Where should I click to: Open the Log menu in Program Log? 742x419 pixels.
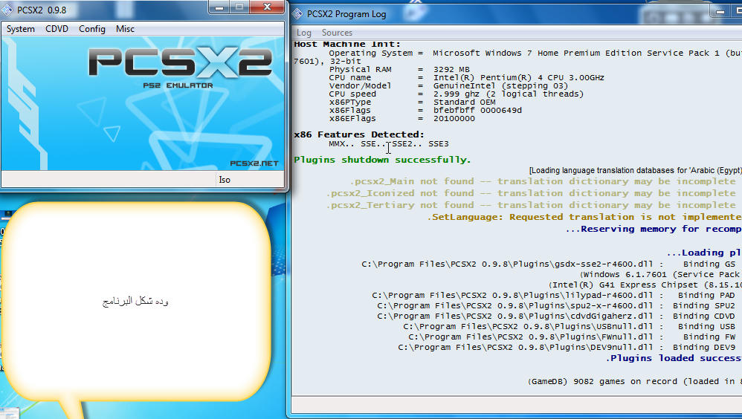[304, 33]
